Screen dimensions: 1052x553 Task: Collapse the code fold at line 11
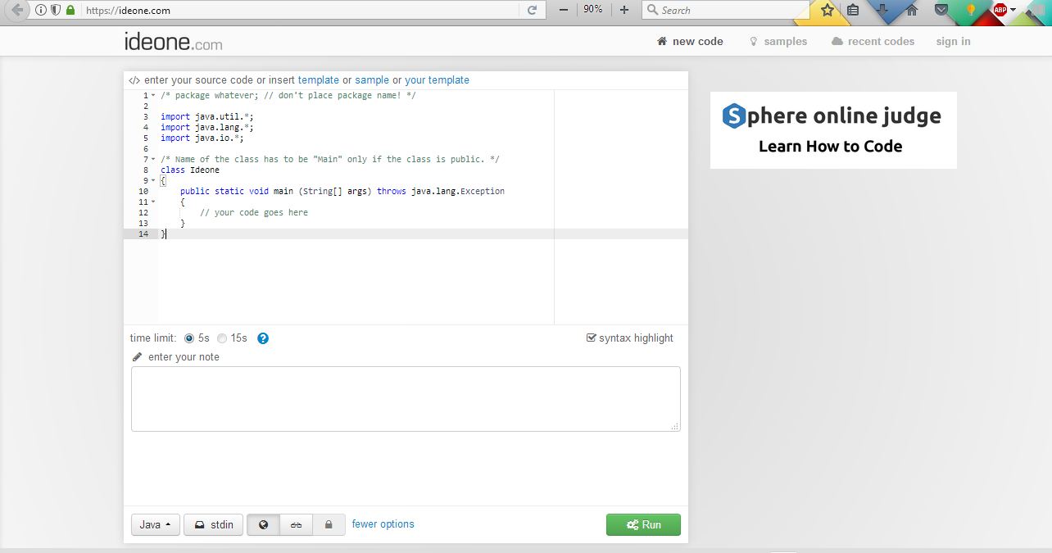(153, 202)
